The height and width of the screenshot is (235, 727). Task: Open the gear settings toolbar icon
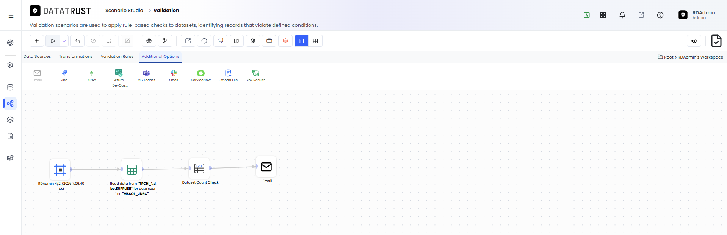[x=253, y=41]
